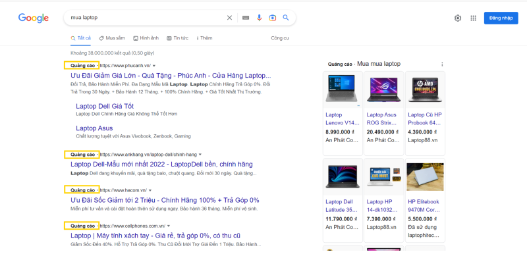
Task: Click the 5.500.000 đ price
Action: (422, 219)
